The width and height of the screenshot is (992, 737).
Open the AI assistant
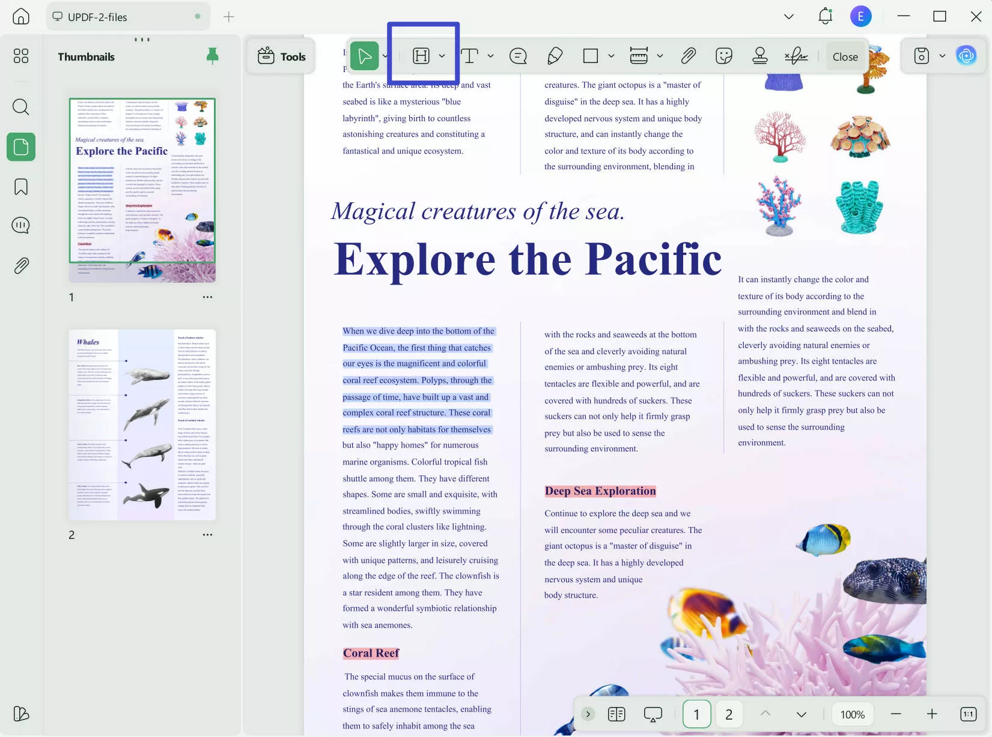tap(966, 55)
